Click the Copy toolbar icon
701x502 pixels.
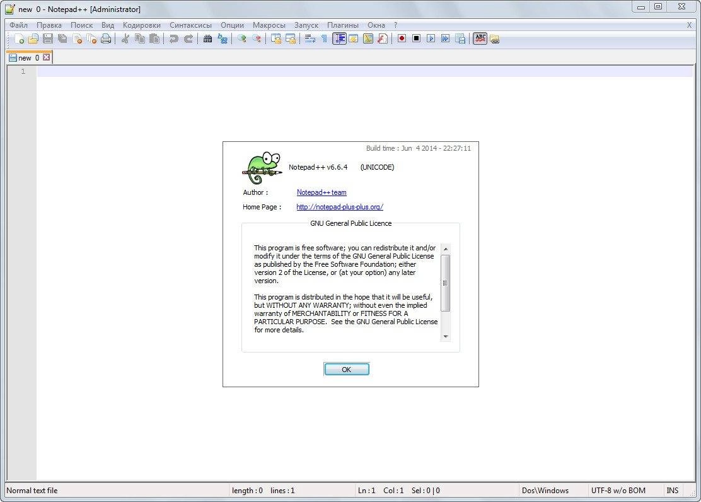(140, 39)
